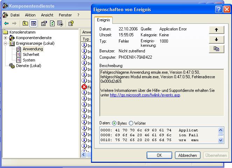Select the Wörter radio button
The width and height of the screenshot is (232, 168).
coord(131,123)
